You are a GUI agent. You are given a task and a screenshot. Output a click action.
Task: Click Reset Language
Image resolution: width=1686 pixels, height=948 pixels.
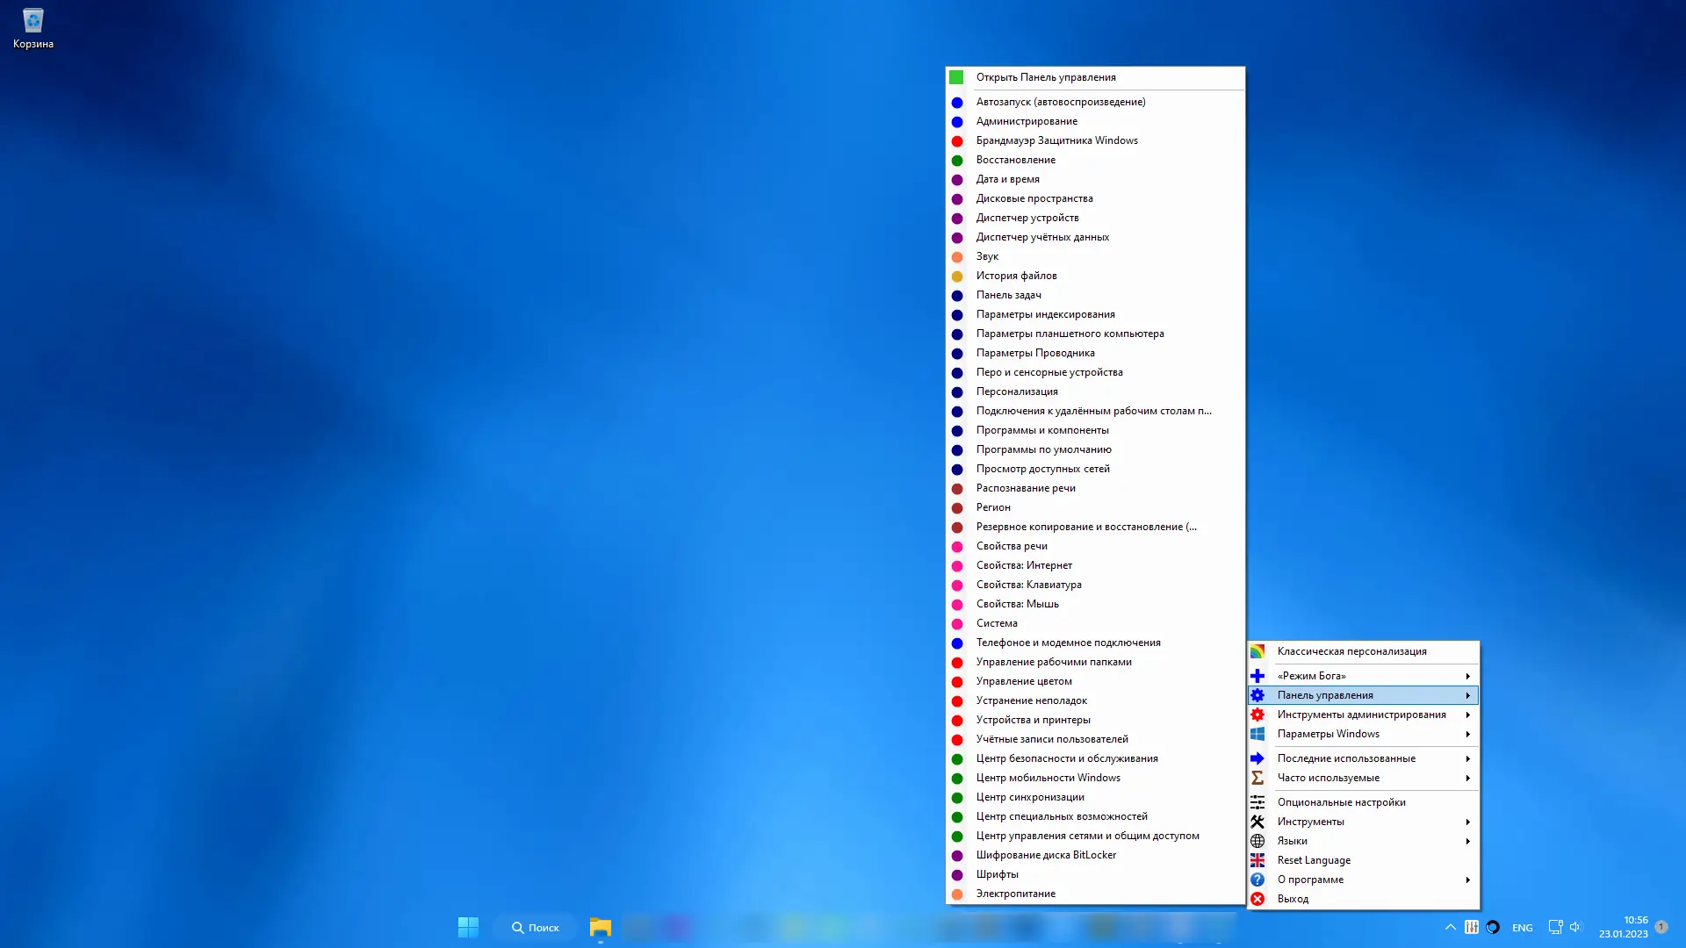(x=1314, y=860)
